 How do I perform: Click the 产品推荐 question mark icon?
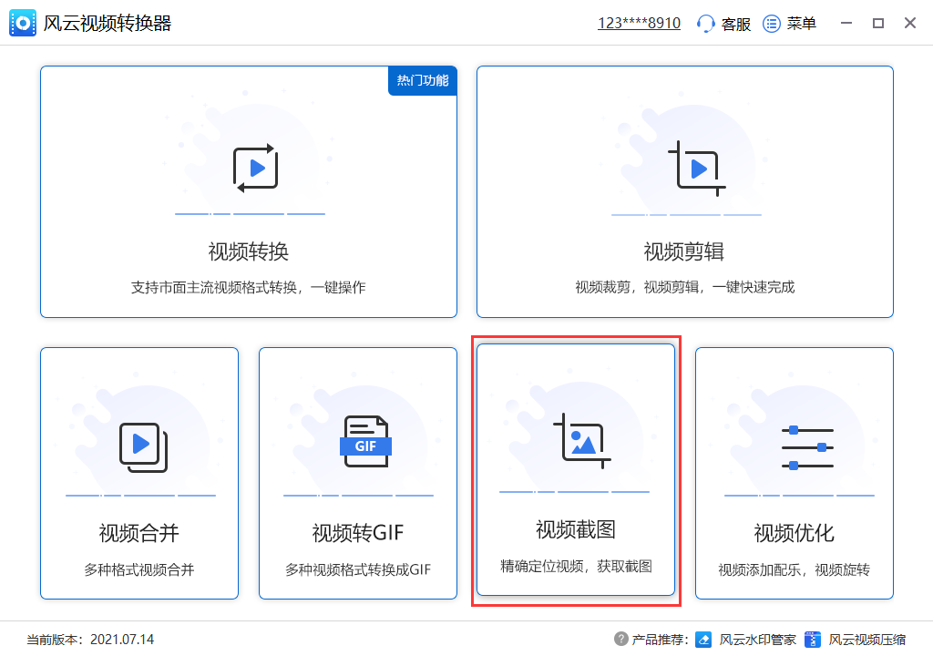pos(620,639)
